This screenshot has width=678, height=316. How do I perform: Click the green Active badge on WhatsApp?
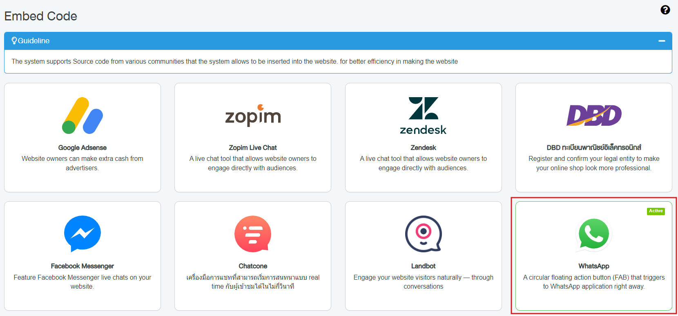click(x=656, y=211)
